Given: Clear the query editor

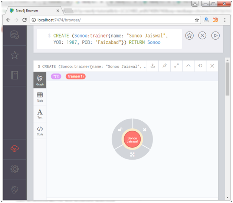Looking at the screenshot, I should click(202, 36).
